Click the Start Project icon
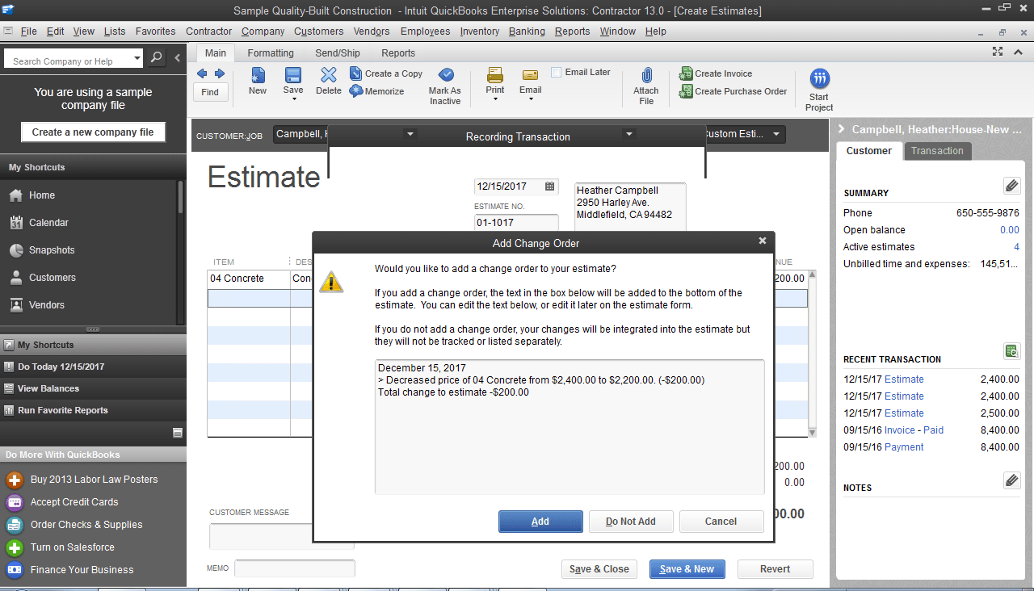Image resolution: width=1034 pixels, height=591 pixels. (x=819, y=78)
